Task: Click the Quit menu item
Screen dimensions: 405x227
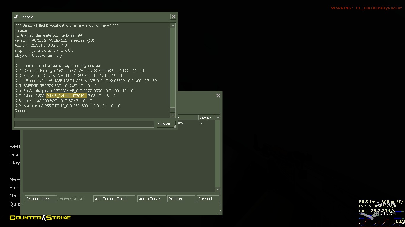Action: click(15, 204)
